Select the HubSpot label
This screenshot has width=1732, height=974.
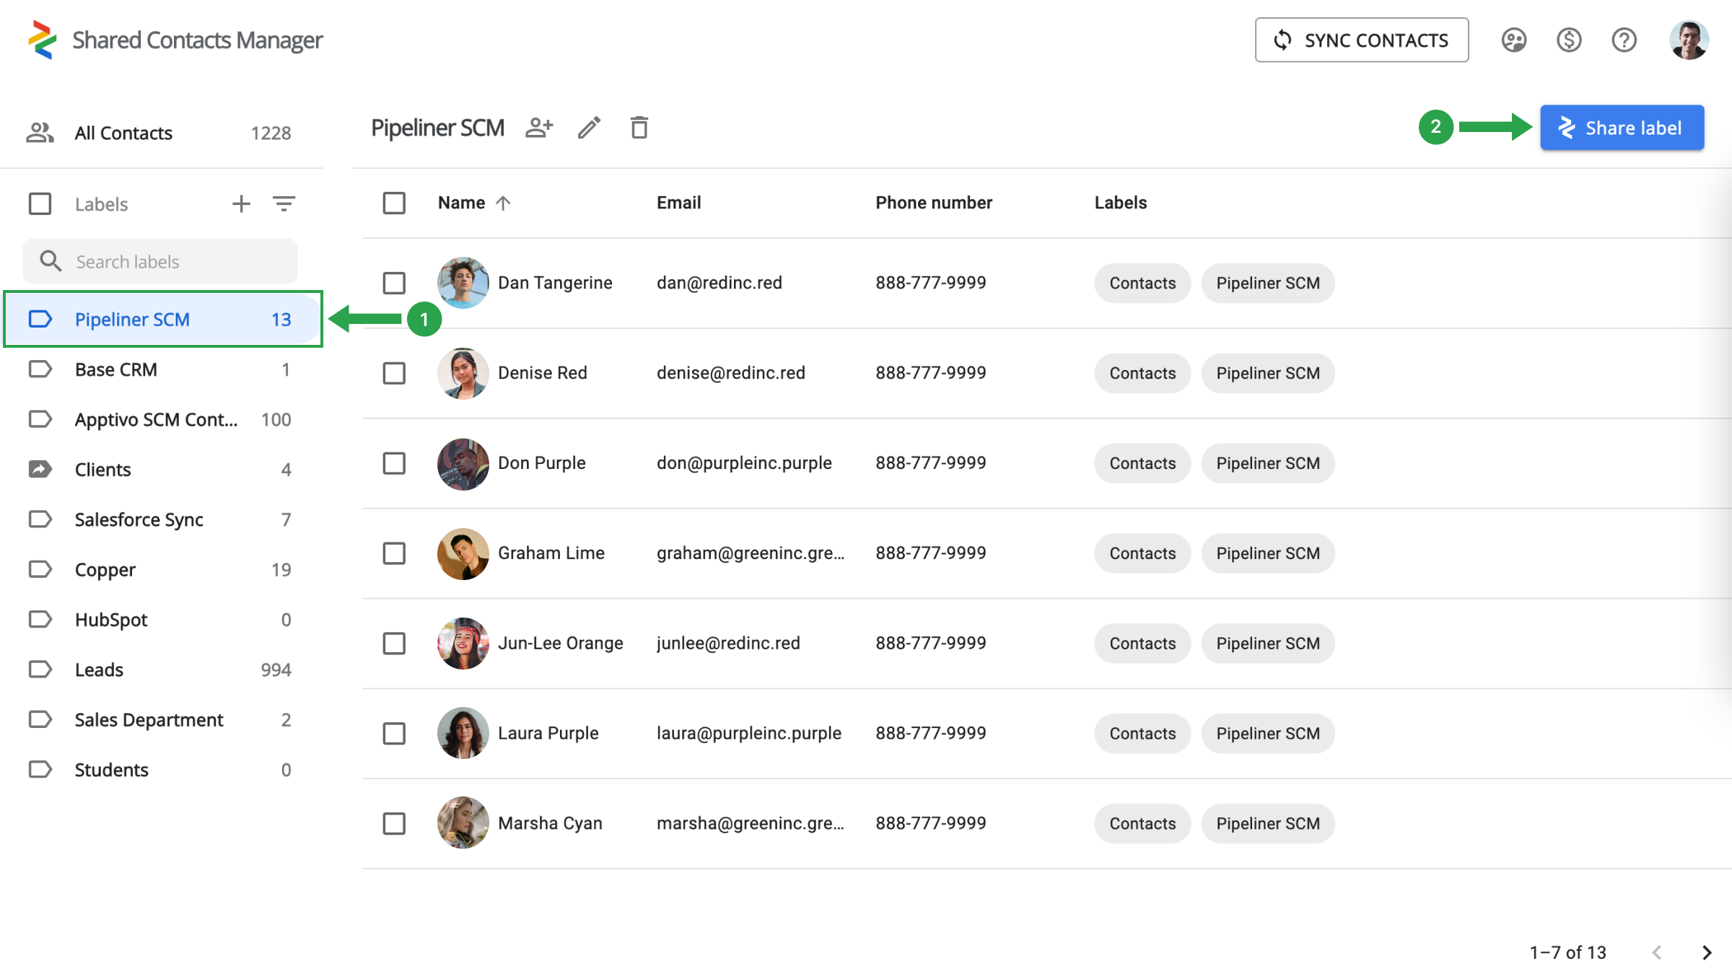pyautogui.click(x=161, y=620)
